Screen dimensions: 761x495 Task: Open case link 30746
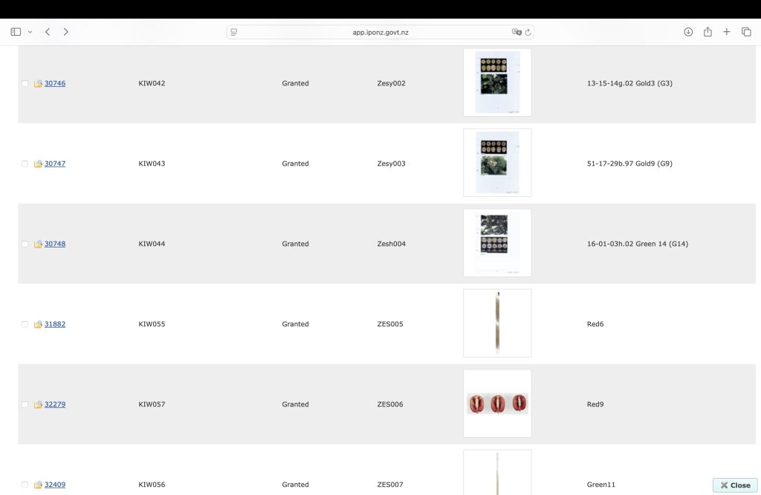[55, 83]
